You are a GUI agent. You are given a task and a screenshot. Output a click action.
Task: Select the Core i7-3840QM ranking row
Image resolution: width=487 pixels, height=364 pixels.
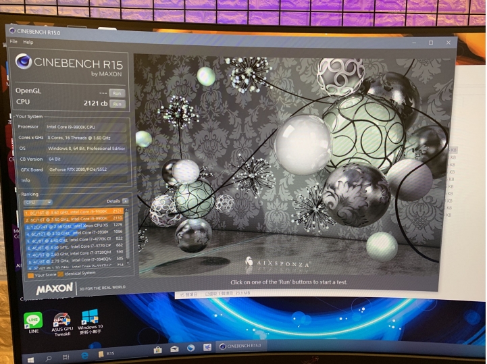tap(76, 261)
